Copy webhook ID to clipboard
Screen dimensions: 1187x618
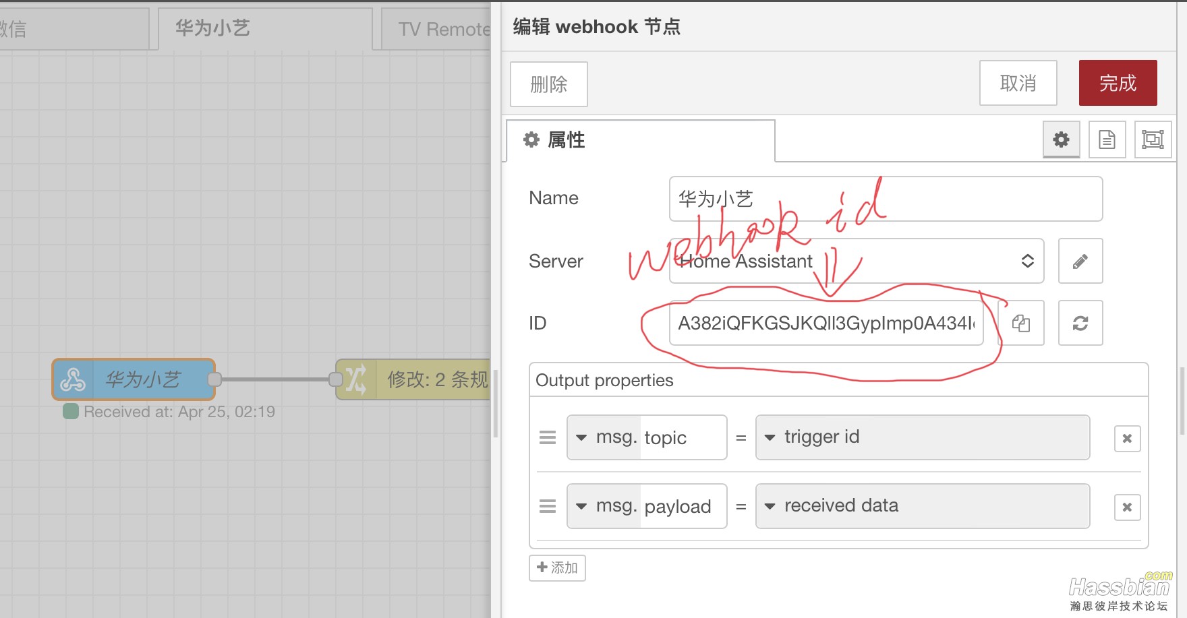pos(1020,323)
